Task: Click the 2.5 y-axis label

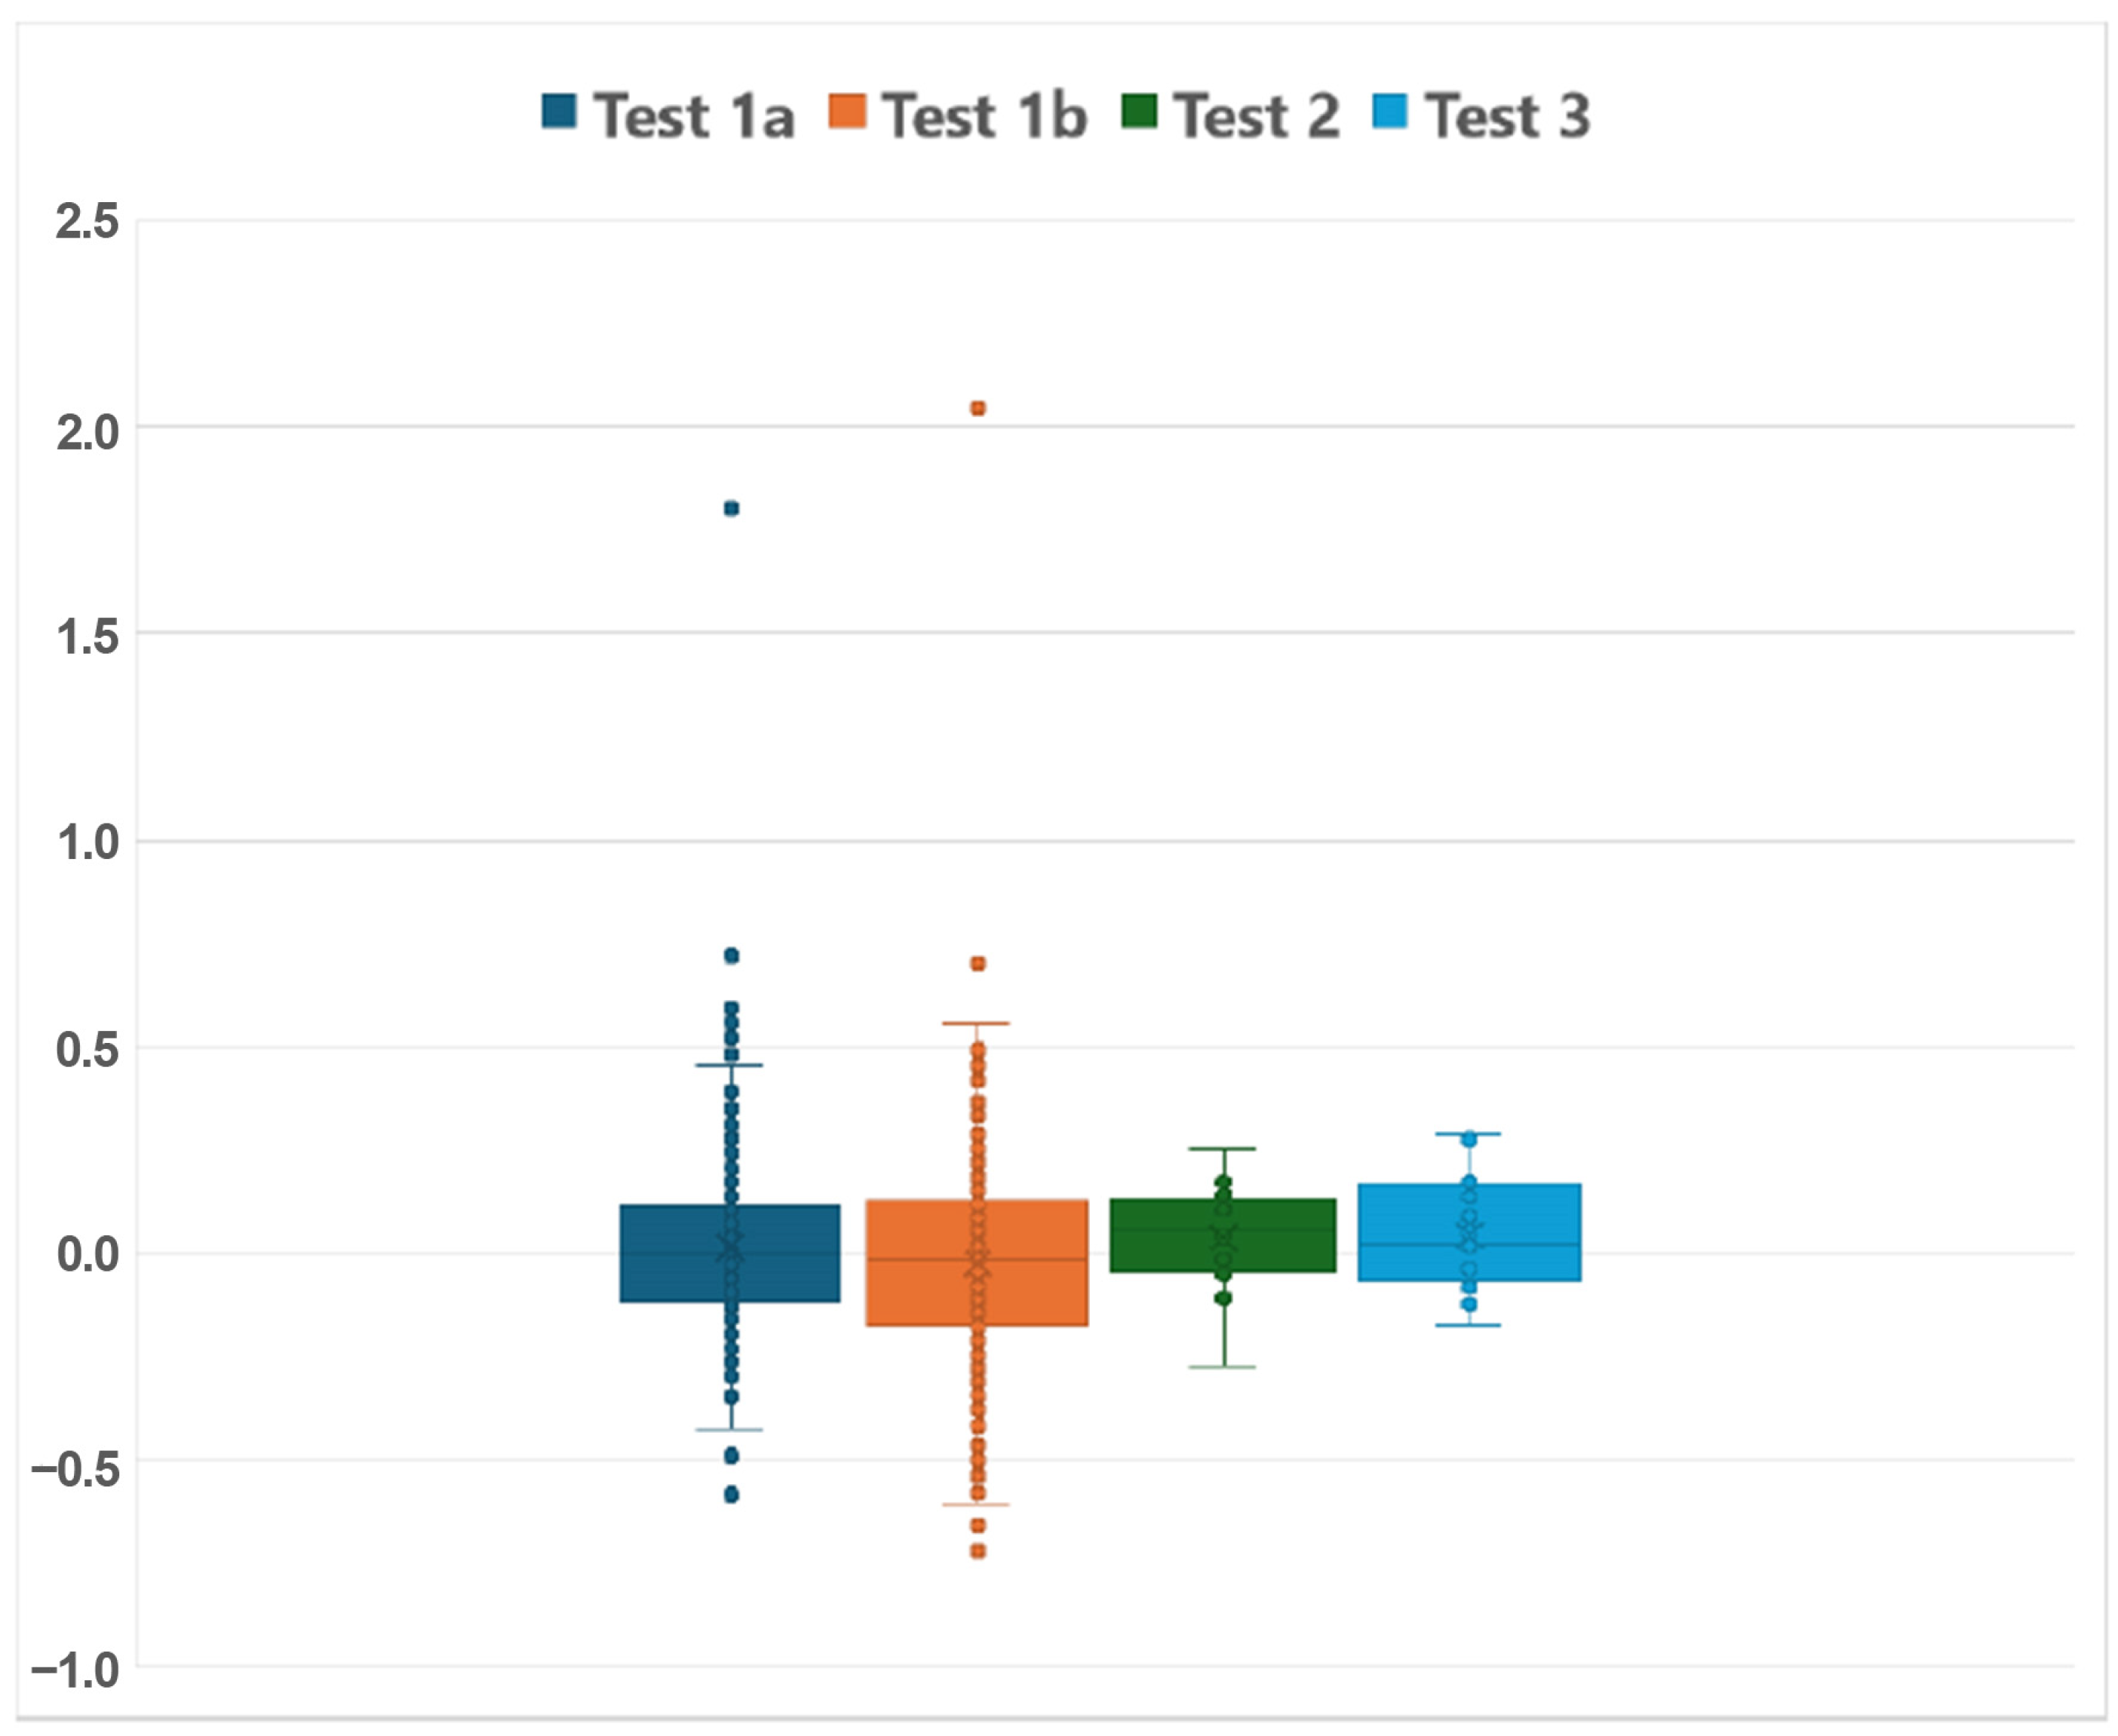Action: (87, 221)
